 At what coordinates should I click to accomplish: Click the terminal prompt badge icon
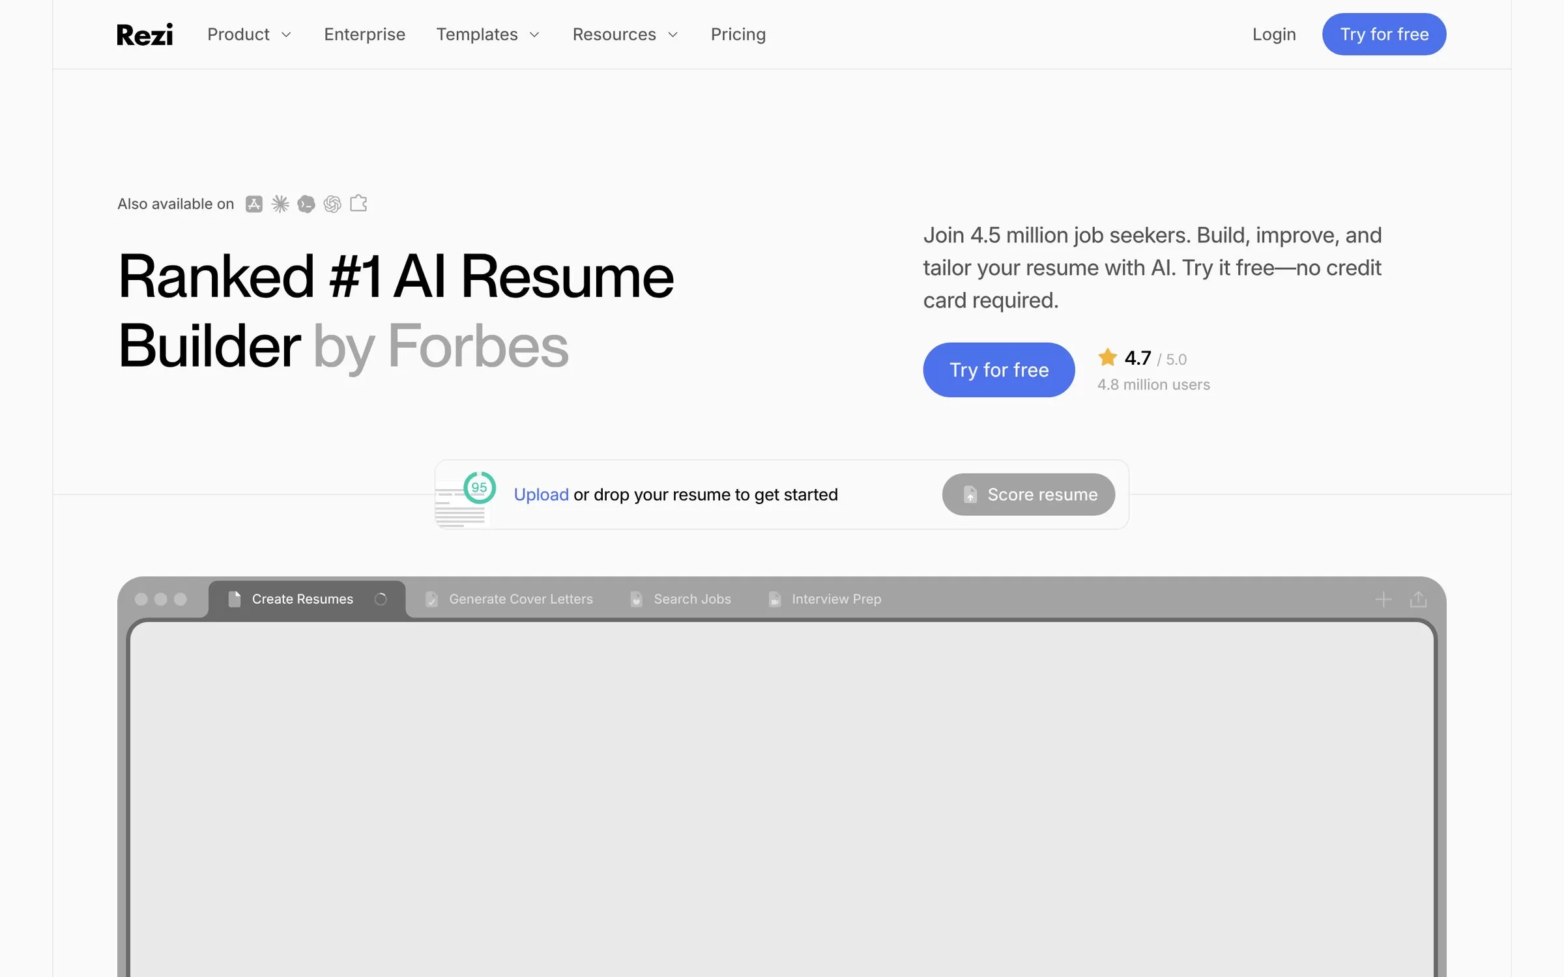coord(306,204)
